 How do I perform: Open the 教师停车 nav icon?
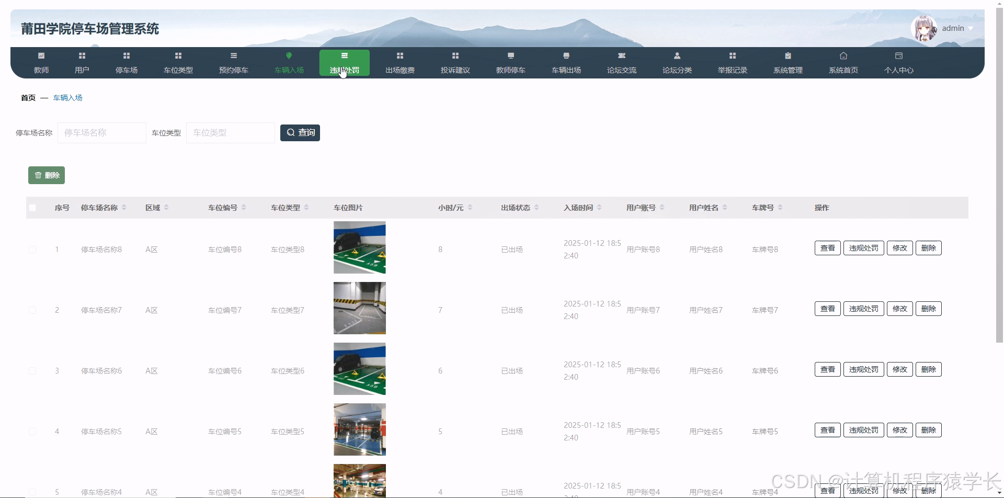pos(511,55)
